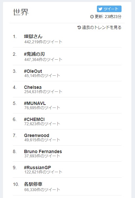View the Bruno Fernandes trend
Screen dimensions: 135x198
[43, 151]
